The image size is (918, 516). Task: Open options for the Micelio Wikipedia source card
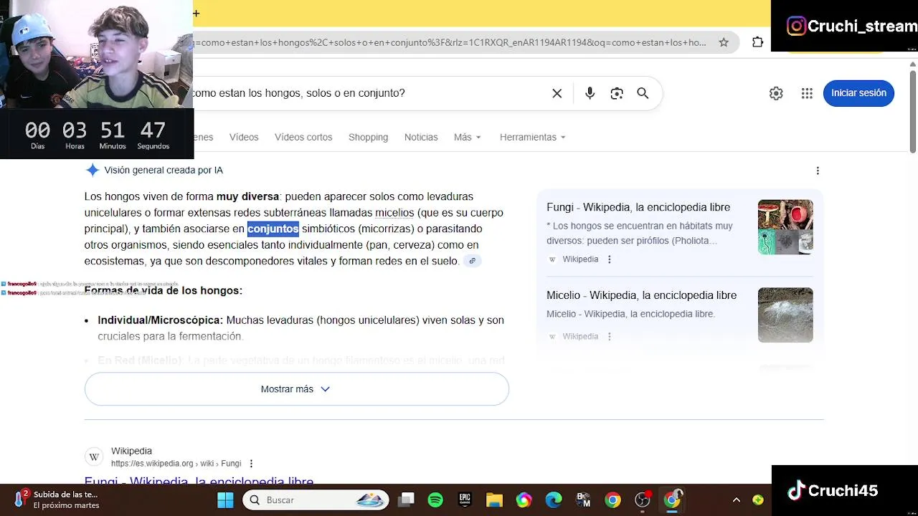(x=610, y=336)
